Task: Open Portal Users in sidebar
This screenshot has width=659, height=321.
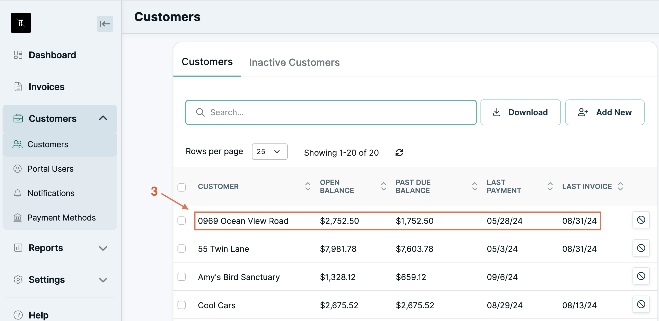Action: pos(50,169)
